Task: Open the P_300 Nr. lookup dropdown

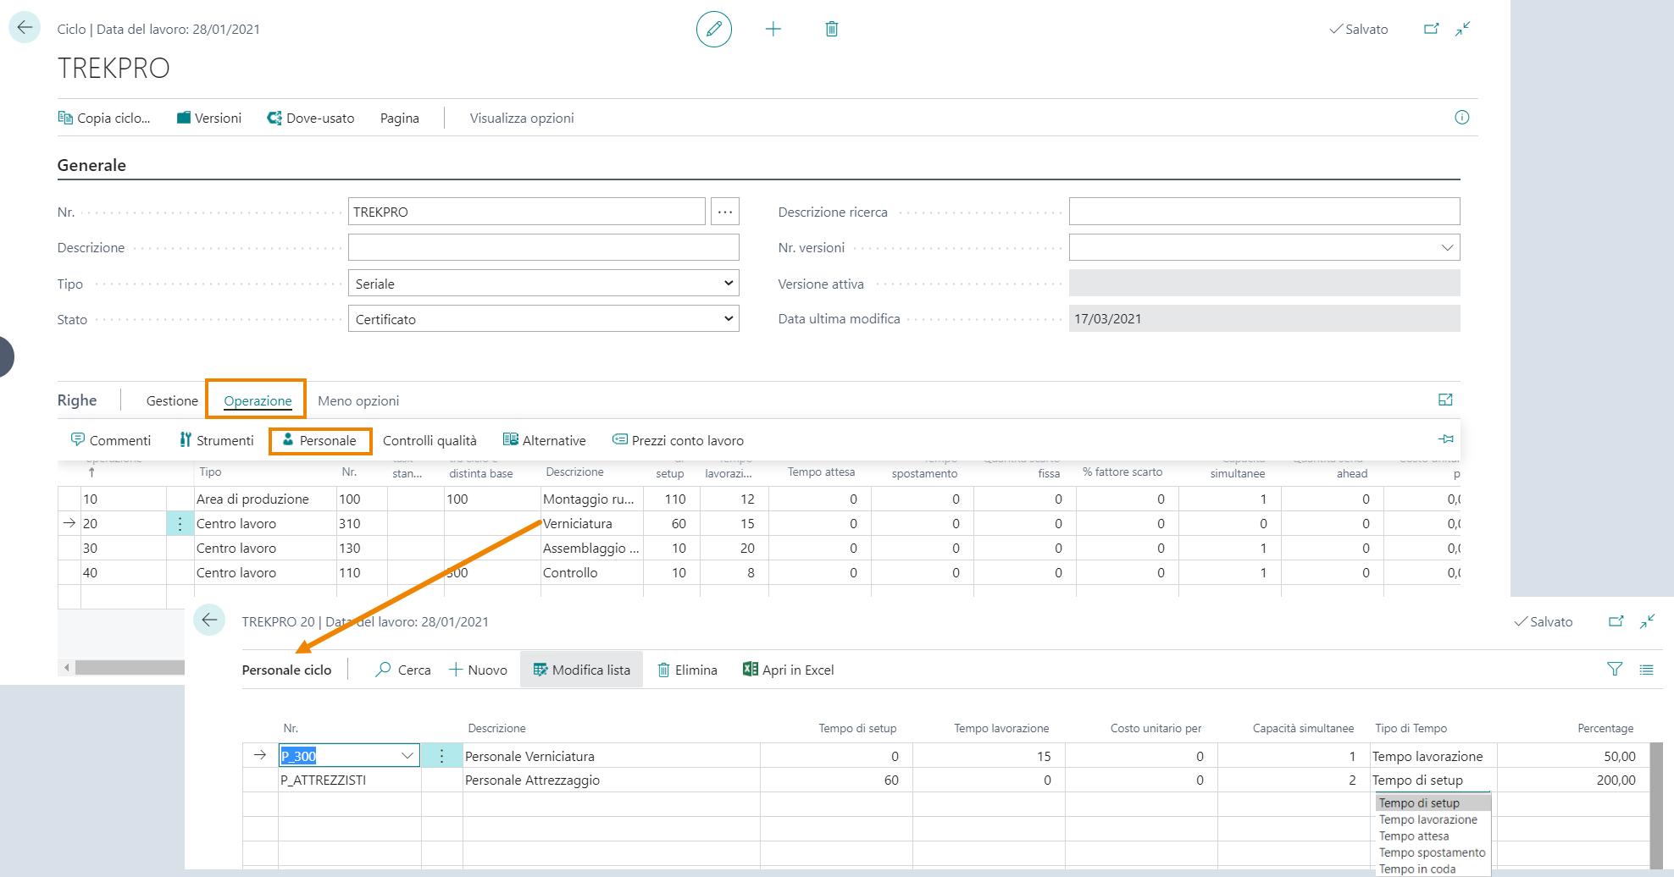Action: point(407,756)
